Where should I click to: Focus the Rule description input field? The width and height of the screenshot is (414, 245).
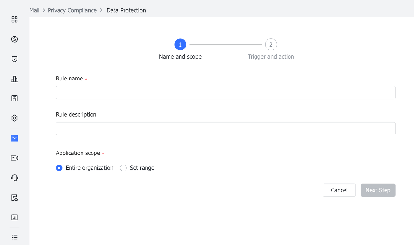[225, 129]
